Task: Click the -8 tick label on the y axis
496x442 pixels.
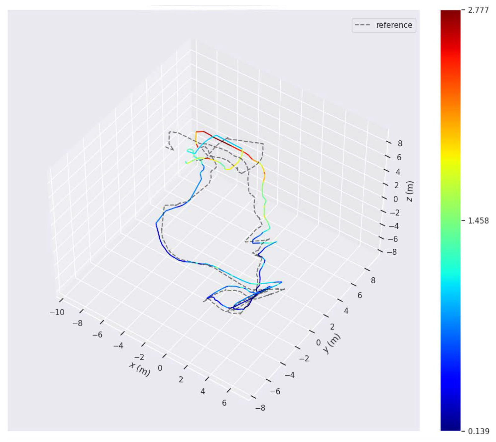Action: click(x=260, y=408)
